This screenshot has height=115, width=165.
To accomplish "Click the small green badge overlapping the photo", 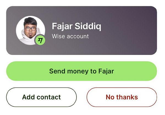I will pyautogui.click(x=40, y=40).
